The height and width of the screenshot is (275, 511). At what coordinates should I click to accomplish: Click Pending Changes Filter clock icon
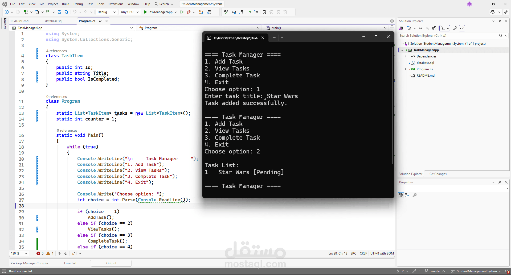tap(409, 28)
